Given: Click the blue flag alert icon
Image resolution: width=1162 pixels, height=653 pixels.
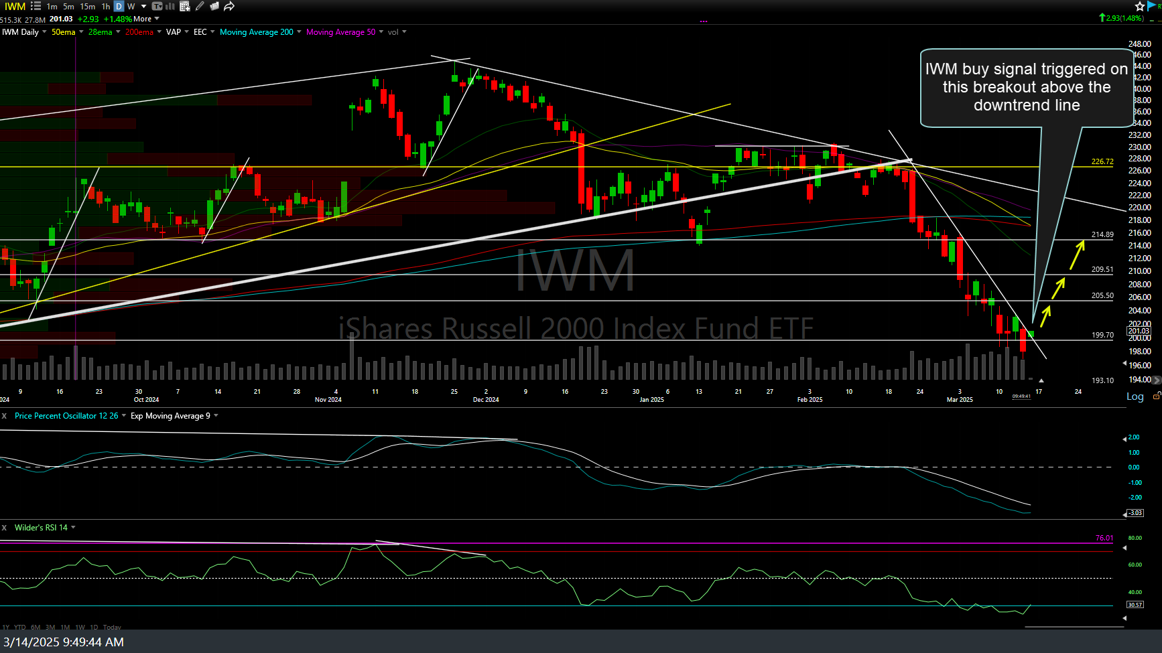Looking at the screenshot, I should [1151, 5].
